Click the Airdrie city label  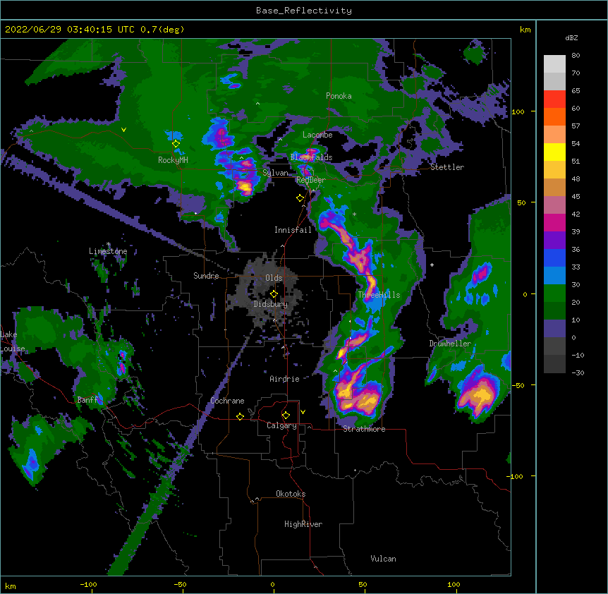(x=284, y=379)
